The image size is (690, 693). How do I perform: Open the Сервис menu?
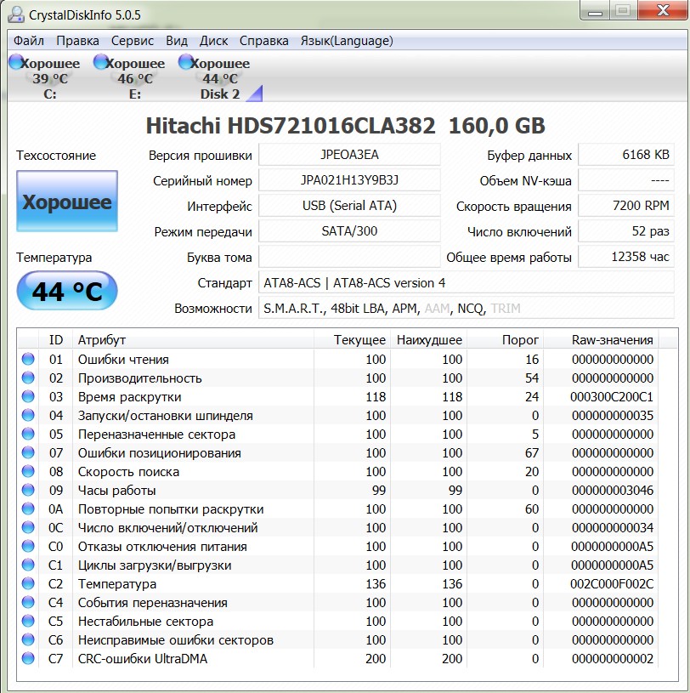(132, 41)
